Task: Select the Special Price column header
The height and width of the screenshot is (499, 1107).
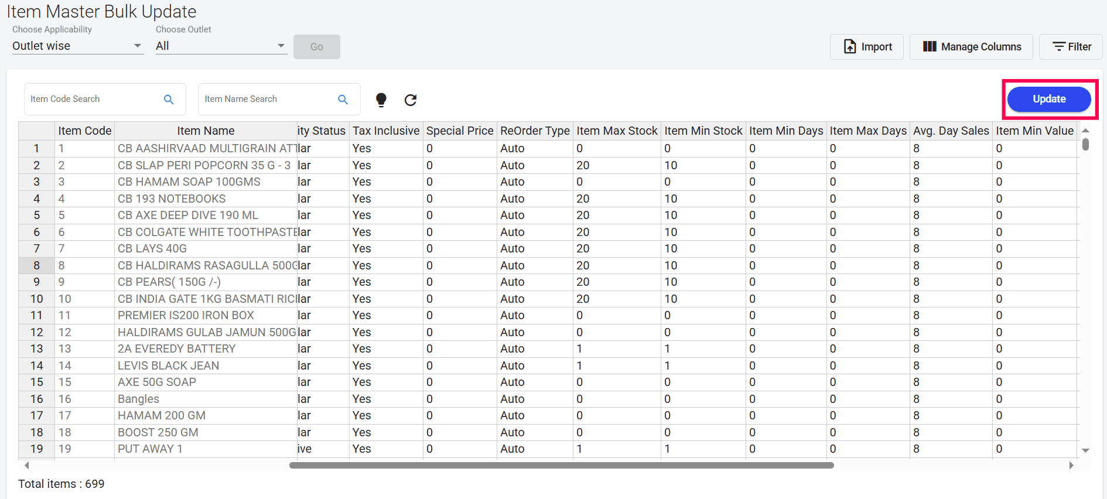Action: click(460, 131)
